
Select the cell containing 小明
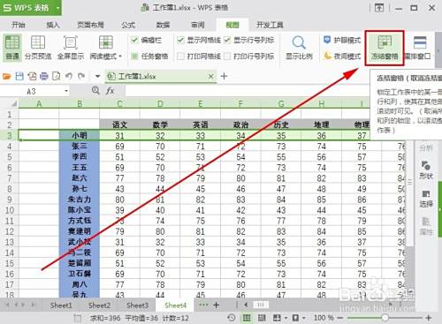click(x=80, y=135)
